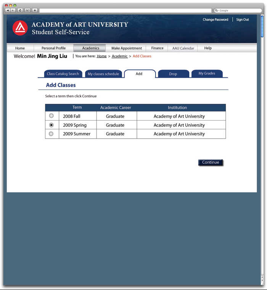
Task: Open the Help menu
Action: [x=208, y=48]
